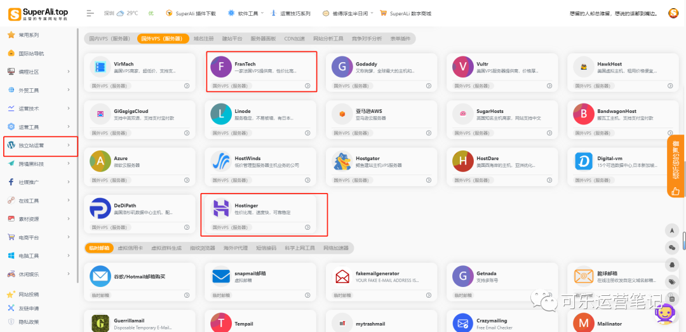
Task: Click the Godaddy card arrow button
Action: pos(428,86)
